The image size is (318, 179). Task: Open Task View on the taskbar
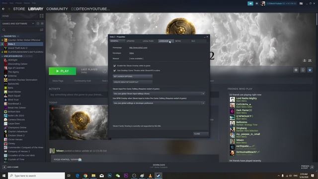[69, 176]
